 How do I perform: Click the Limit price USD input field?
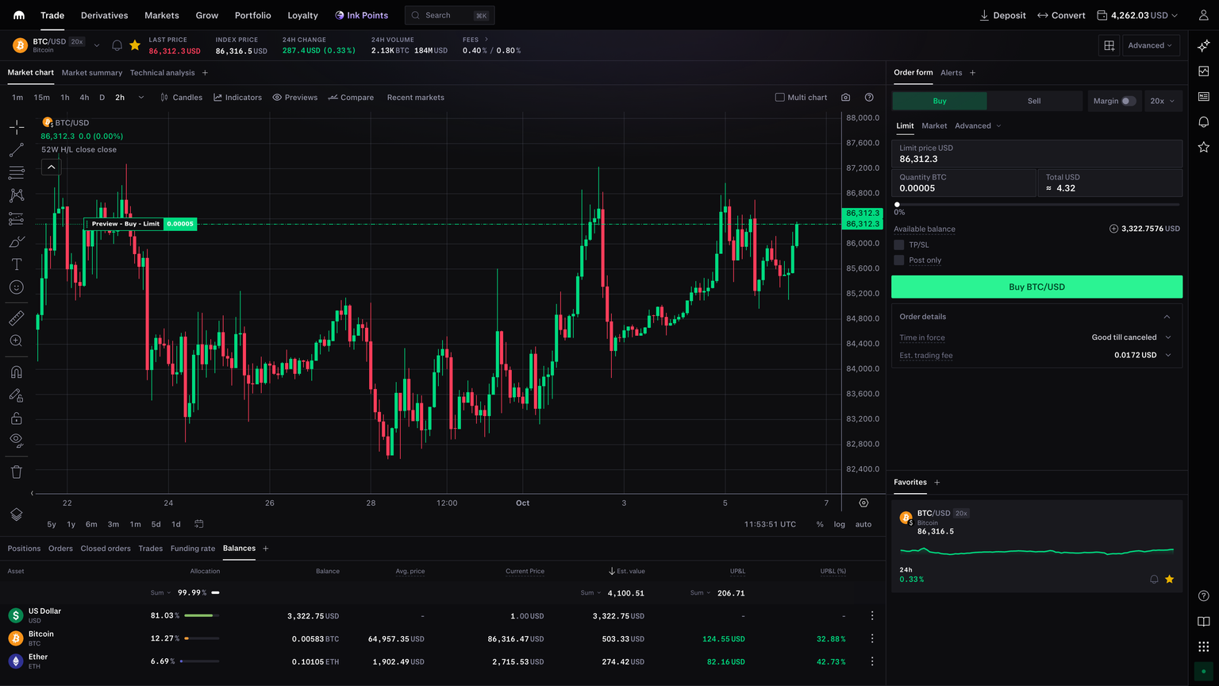pos(1036,154)
